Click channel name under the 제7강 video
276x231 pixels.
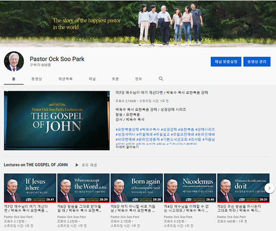(x=18, y=217)
